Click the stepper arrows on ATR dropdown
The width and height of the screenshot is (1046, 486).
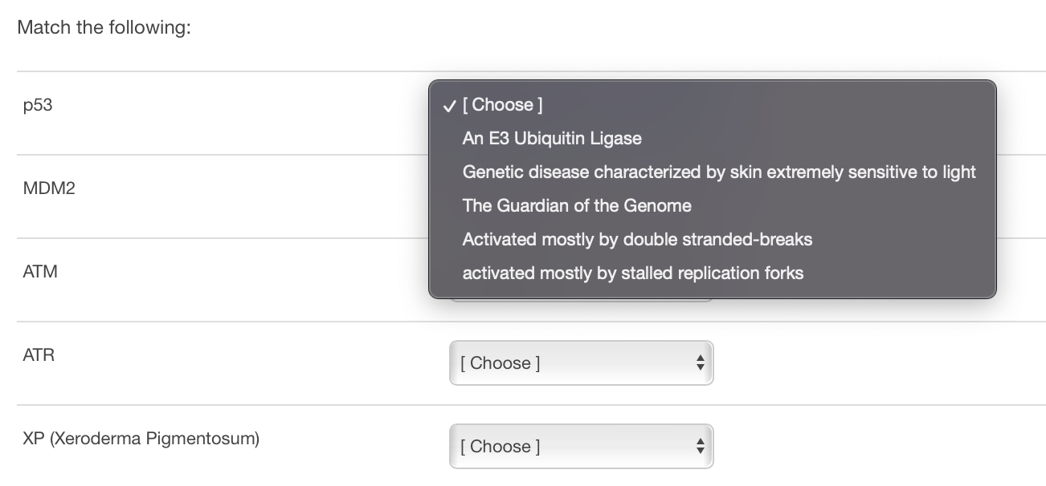point(702,362)
